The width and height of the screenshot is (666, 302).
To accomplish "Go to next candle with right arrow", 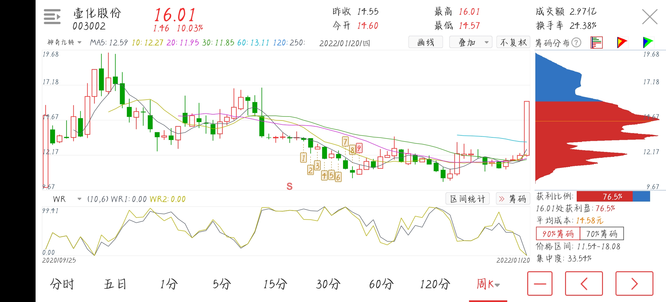I will coord(634,283).
